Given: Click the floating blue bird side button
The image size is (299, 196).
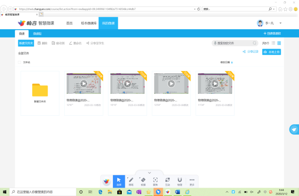Looking at the screenshot, I should click(294, 130).
